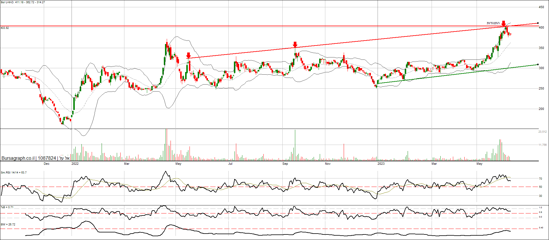The width and height of the screenshot is (549, 240).
Task: Click the Hebrew resistance label התנגדות
Action: 493,23
